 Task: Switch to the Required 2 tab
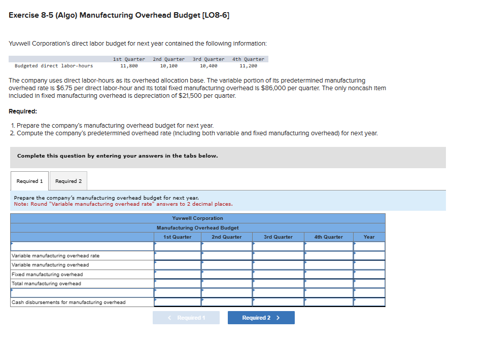tap(68, 181)
